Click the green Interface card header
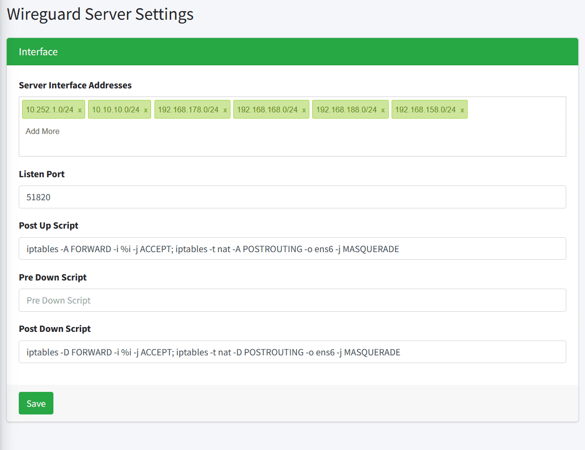Image resolution: width=585 pixels, height=450 pixels. pos(292,52)
